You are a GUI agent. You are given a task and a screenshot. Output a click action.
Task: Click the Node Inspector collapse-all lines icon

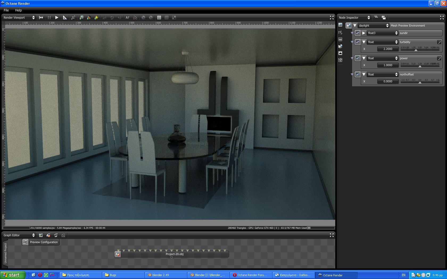tap(376, 17)
